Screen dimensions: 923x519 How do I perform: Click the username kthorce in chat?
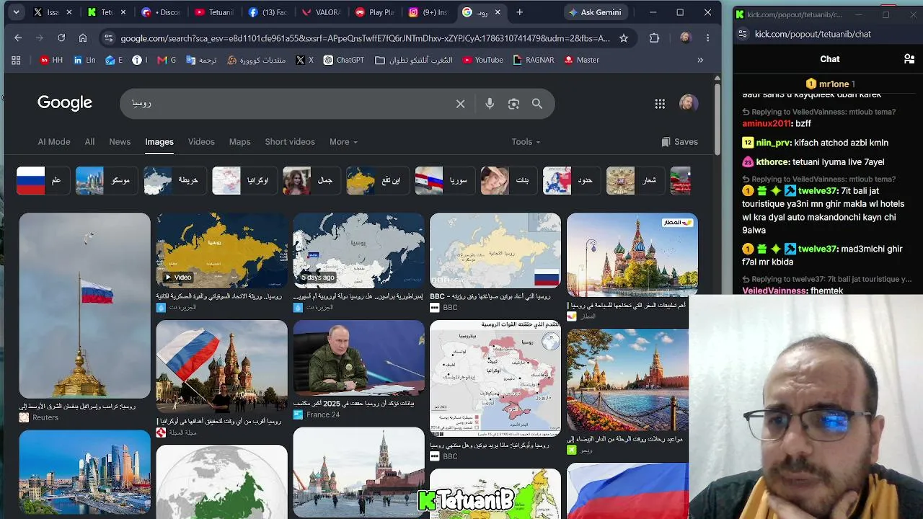(772, 162)
